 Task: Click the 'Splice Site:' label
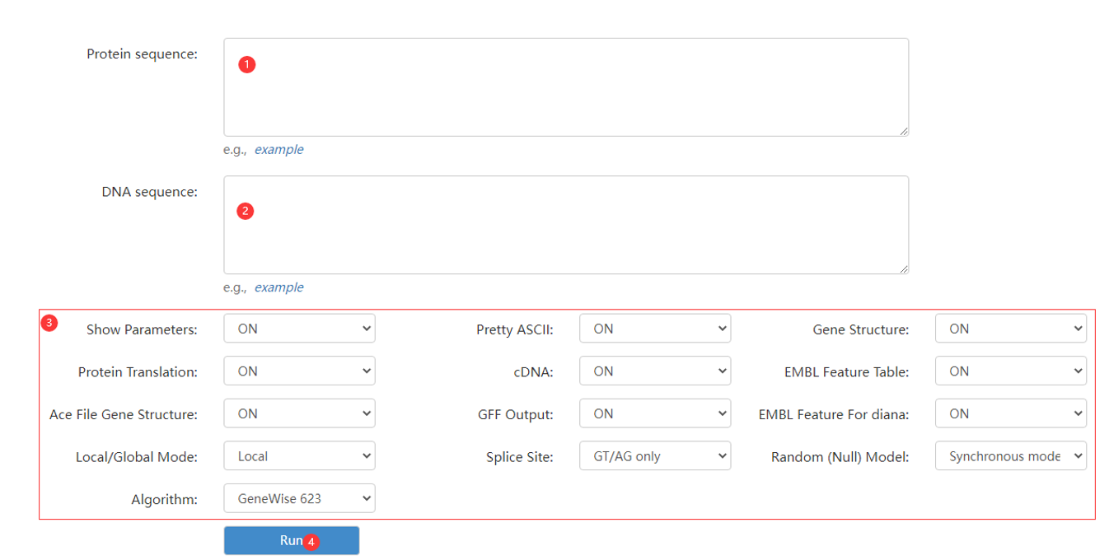coord(520,457)
